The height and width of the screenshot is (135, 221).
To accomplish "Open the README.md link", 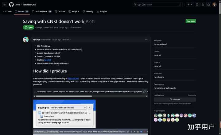I will click(73, 79).
